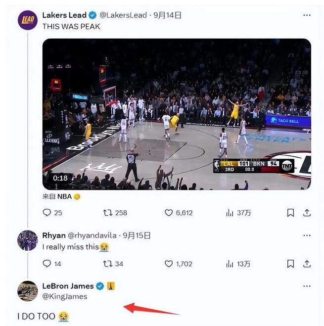Open the Lakers Lead profile avatar
This screenshot has width=324, height=326.
tap(28, 20)
